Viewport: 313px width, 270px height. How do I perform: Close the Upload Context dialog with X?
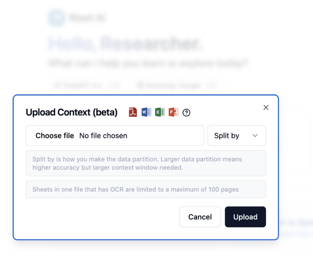coord(266,108)
